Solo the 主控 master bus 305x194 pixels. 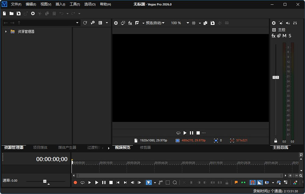tap(290, 36)
